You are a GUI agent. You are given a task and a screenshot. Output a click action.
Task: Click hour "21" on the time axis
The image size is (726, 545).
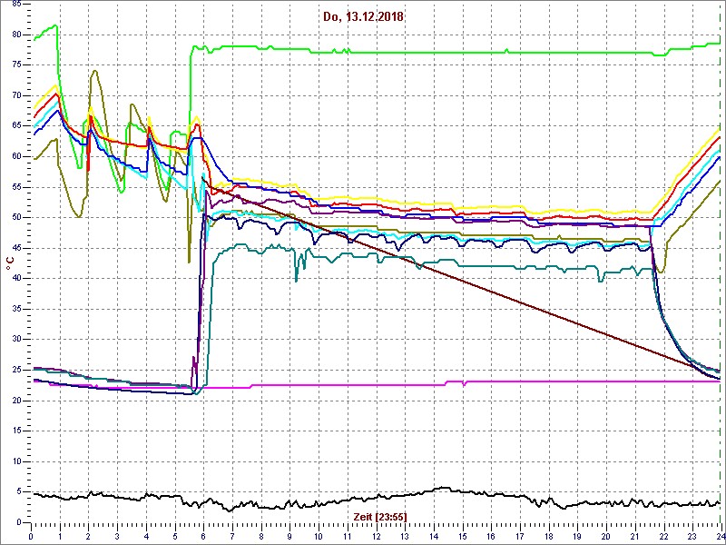[634, 535]
